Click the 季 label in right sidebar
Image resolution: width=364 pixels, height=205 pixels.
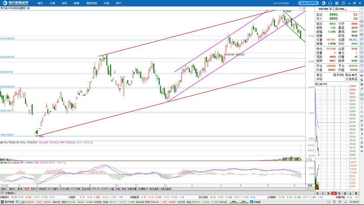361,147
